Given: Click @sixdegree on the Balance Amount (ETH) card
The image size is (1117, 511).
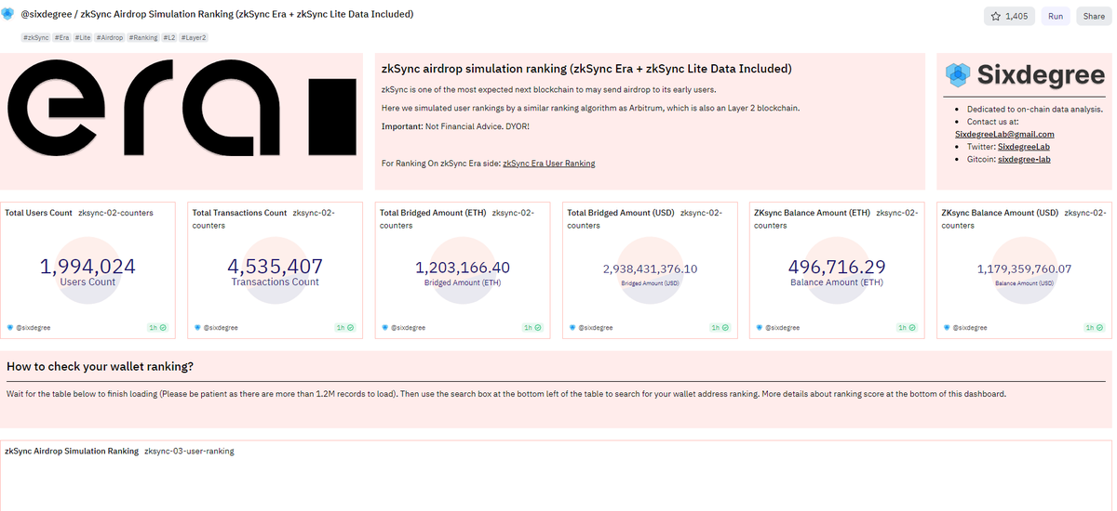Looking at the screenshot, I should (x=783, y=328).
